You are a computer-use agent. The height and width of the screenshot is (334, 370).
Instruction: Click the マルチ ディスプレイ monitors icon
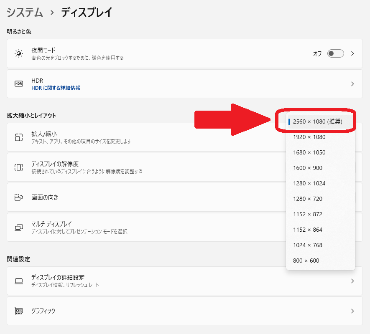tap(19, 228)
